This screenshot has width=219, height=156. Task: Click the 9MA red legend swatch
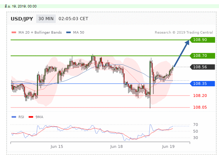[31, 117]
